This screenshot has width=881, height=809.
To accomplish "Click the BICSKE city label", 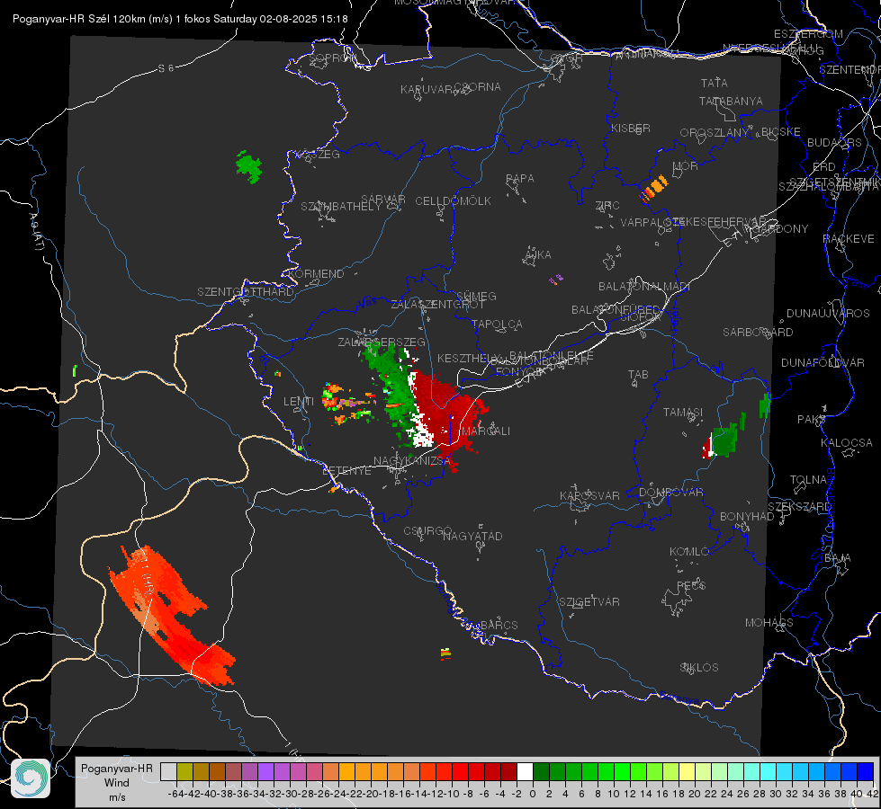I will [780, 132].
